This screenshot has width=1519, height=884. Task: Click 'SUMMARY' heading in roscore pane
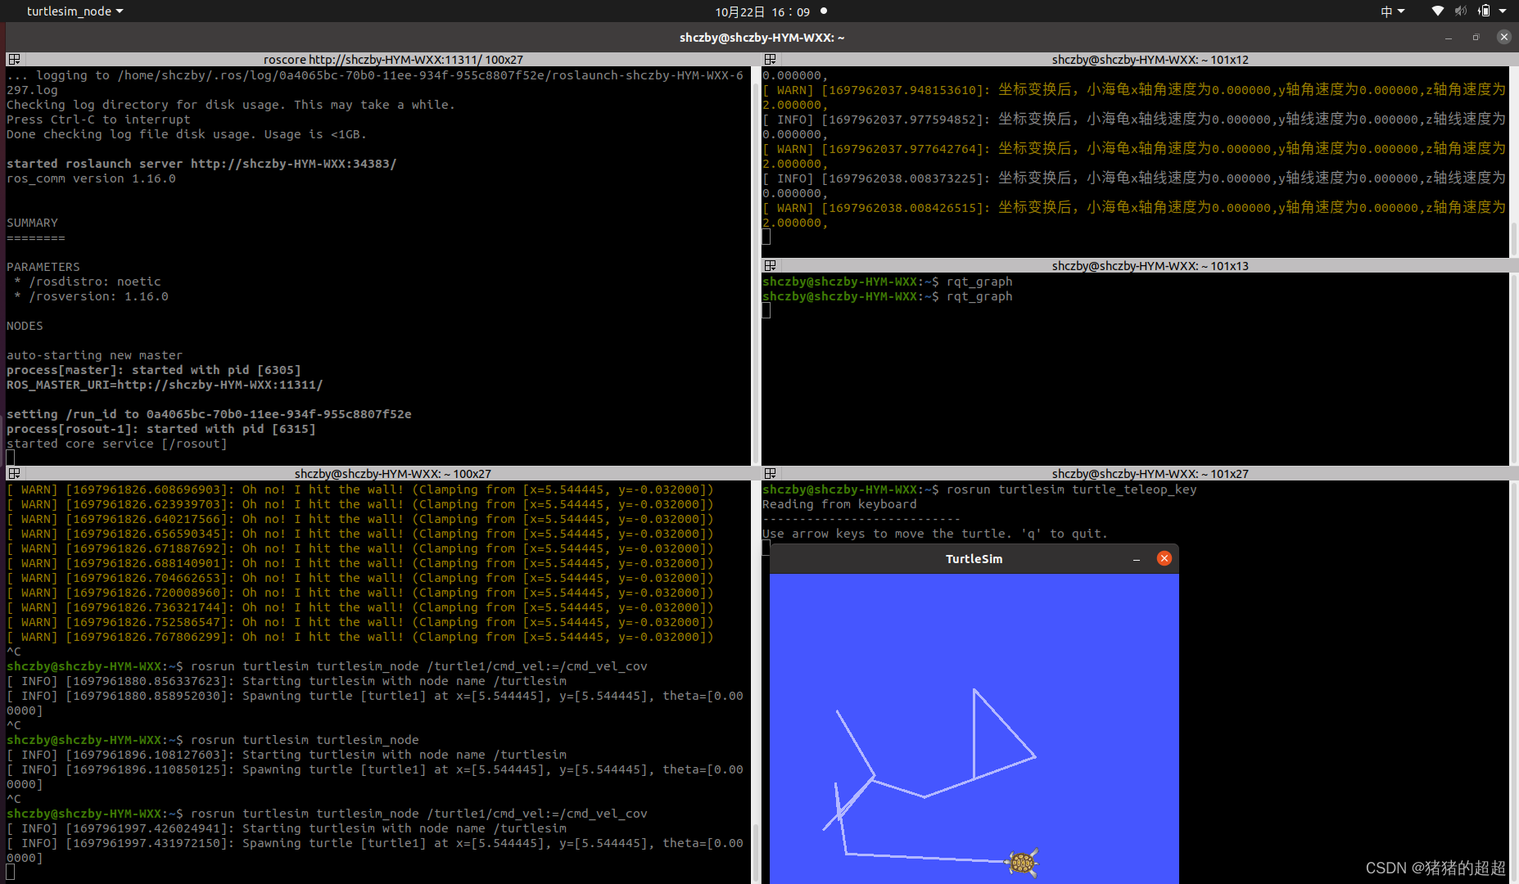(x=32, y=223)
